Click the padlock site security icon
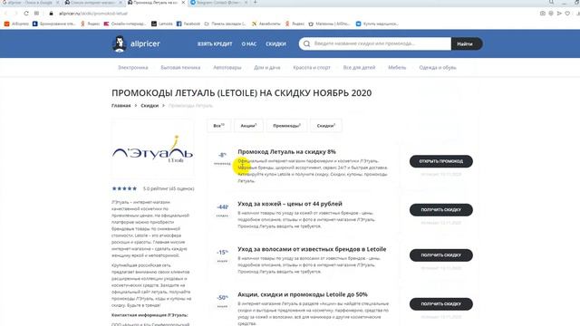The height and width of the screenshot is (326, 580). tap(51, 14)
